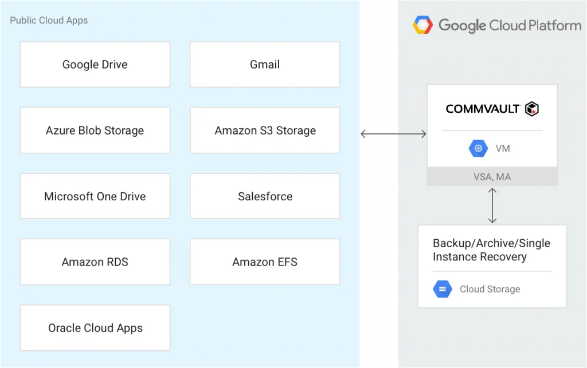Screen dimensions: 587x368
Task: Click the blue Cloud Storage icon
Action: pos(443,289)
